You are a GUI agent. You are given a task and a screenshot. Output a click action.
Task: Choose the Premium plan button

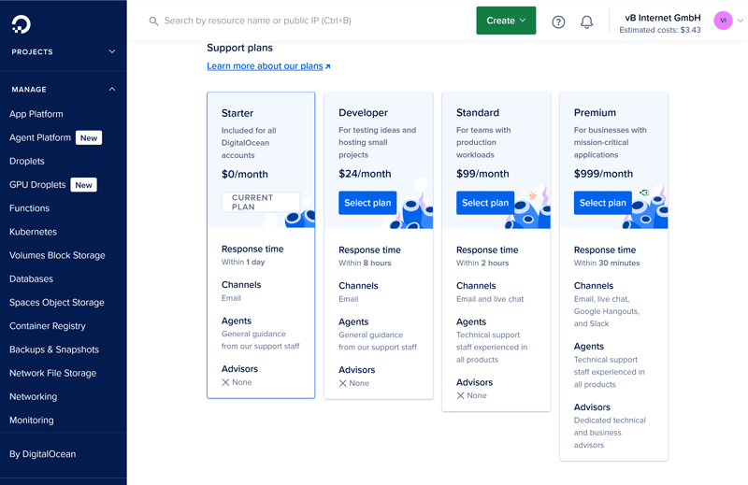[603, 203]
